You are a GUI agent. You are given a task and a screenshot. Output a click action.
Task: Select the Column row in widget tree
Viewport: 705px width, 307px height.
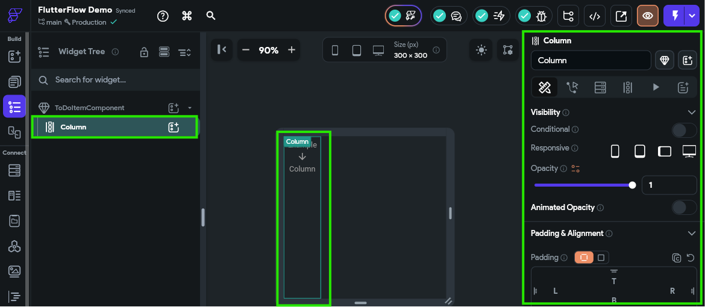coord(114,127)
